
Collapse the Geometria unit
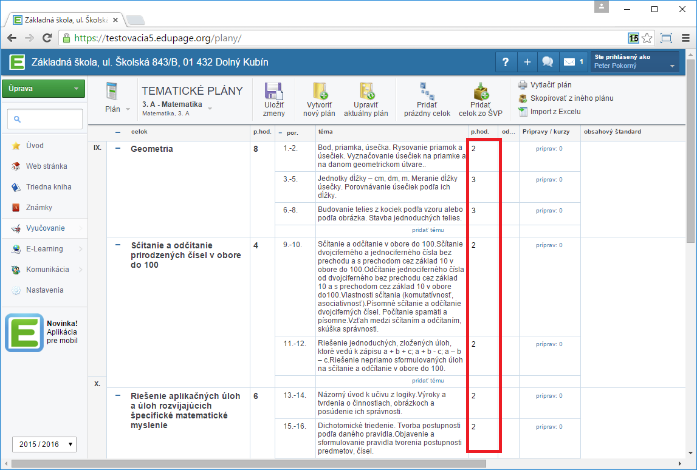[118, 149]
